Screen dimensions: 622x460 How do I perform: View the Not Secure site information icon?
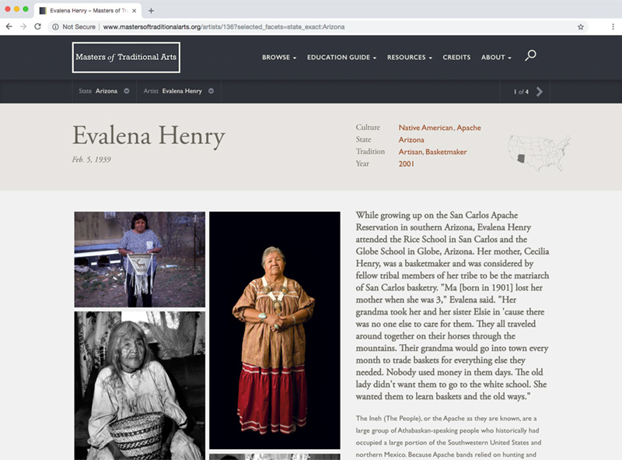pos(55,27)
